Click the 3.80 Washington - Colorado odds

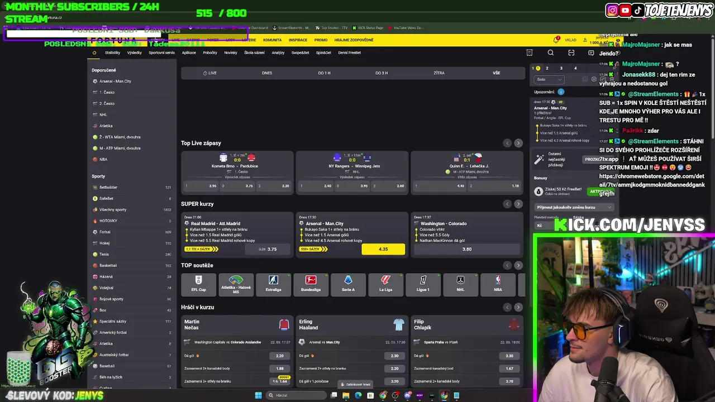pyautogui.click(x=467, y=249)
